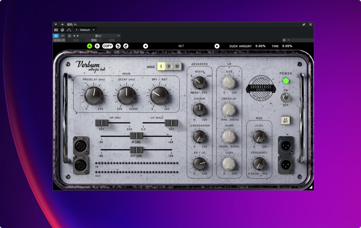Pin the plugin window with pushpin
361x228 pixels.
point(304,24)
